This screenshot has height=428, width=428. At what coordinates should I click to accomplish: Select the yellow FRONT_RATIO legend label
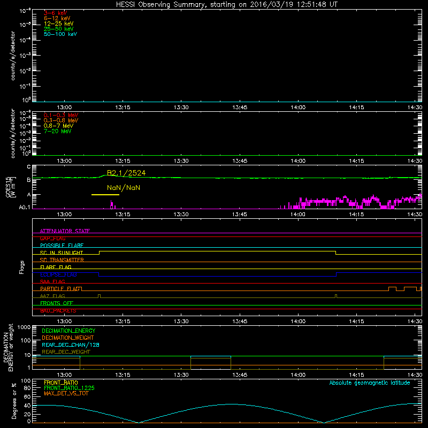[61, 383]
